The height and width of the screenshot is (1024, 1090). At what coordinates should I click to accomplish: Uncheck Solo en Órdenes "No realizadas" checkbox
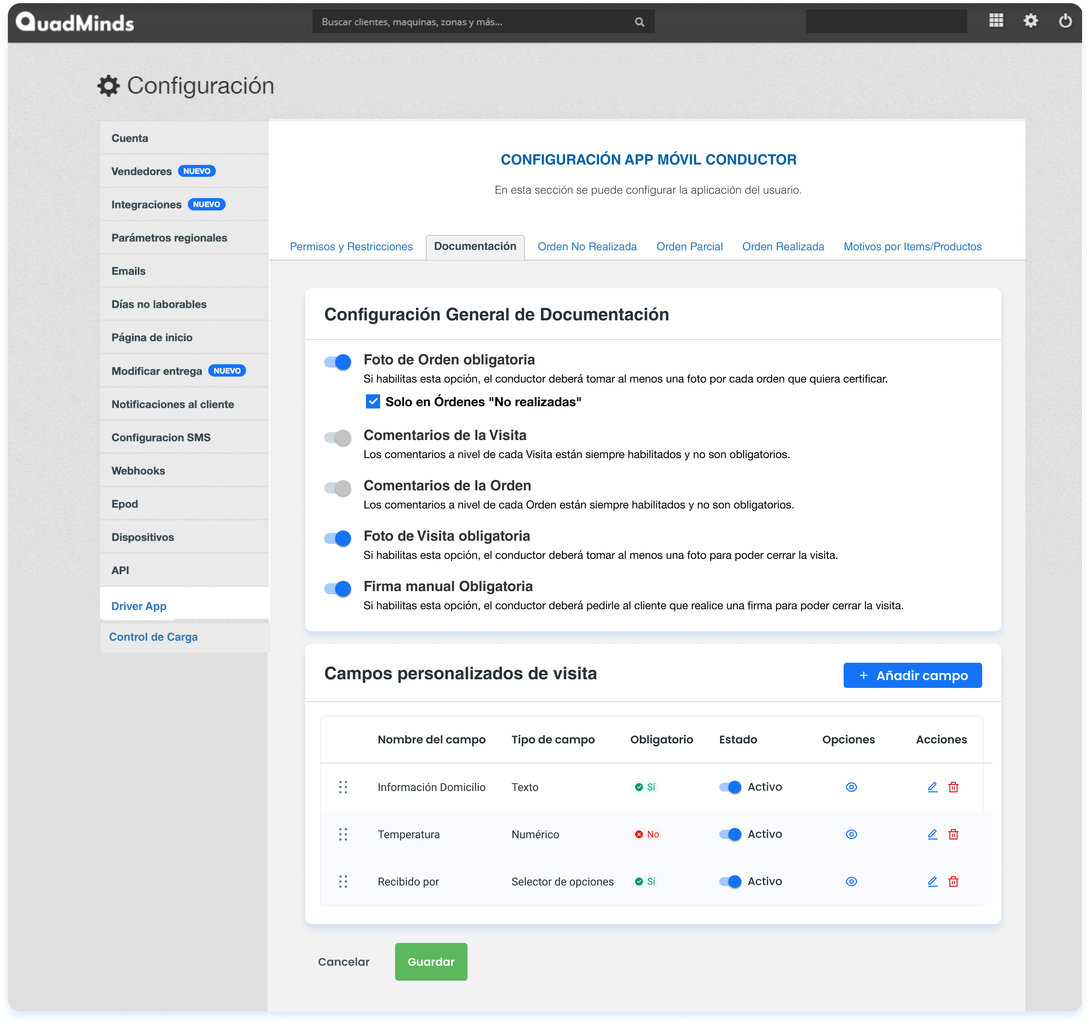tap(373, 402)
